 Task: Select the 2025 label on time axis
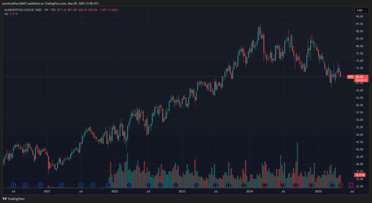point(317,192)
